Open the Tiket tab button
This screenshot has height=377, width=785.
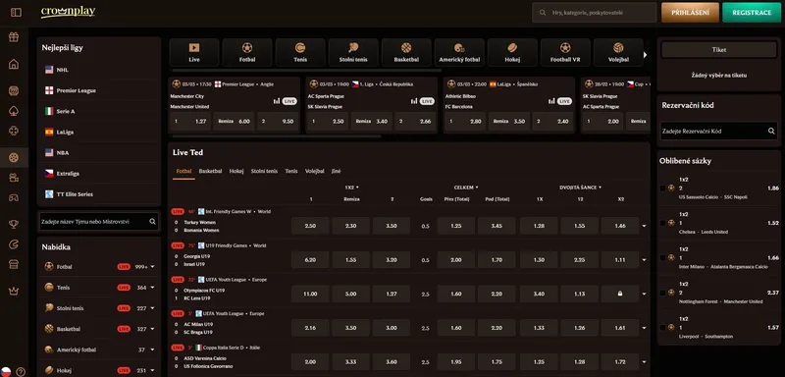tap(719, 50)
